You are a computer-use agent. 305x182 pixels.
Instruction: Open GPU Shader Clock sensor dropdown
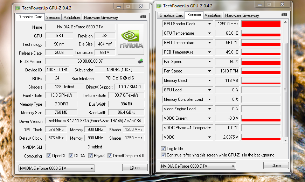point(209,24)
